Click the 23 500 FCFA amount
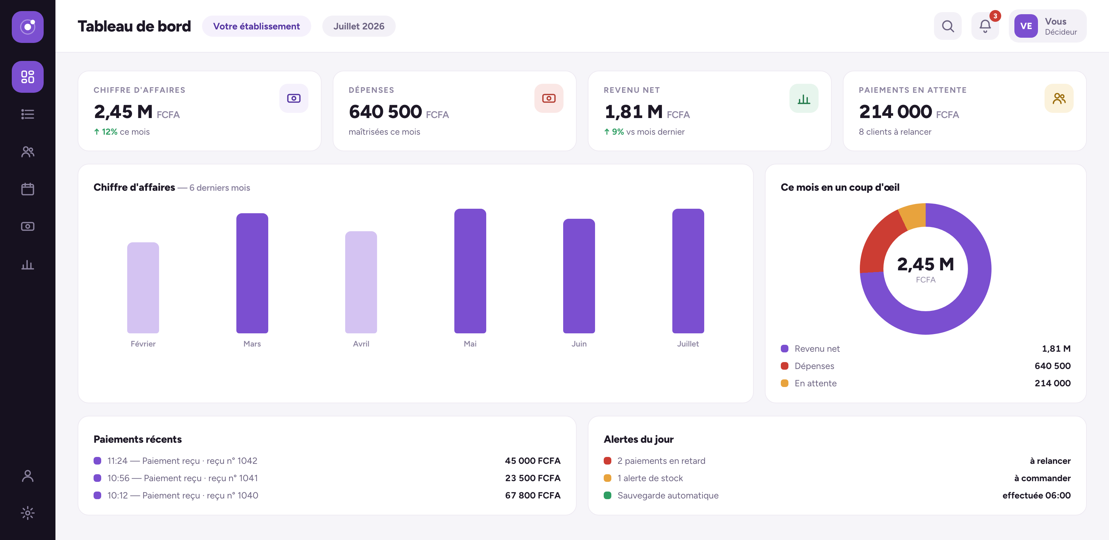This screenshot has height=540, width=1109. tap(533, 478)
